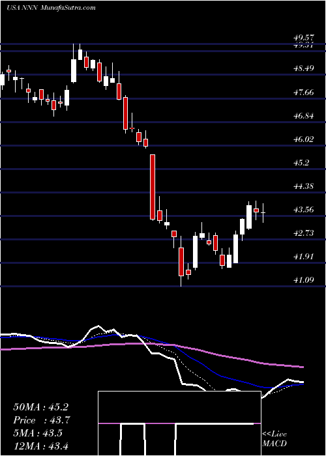The image size is (326, 456).
Task: Click the 46.02 price axis label
Action: [304, 139]
